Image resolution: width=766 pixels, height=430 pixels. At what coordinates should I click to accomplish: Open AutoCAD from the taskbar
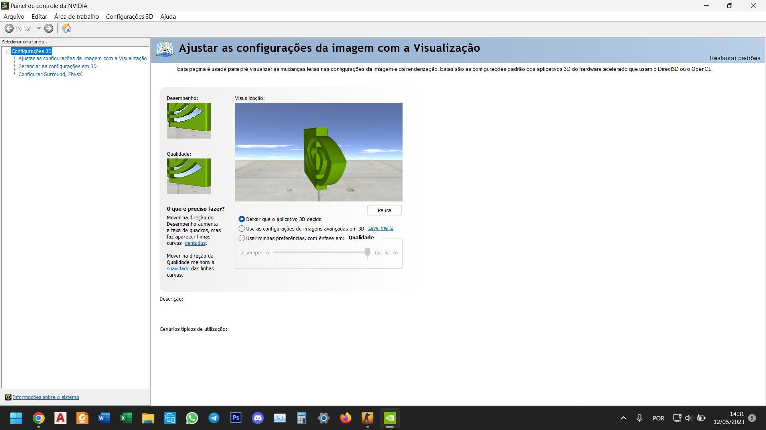(x=60, y=418)
